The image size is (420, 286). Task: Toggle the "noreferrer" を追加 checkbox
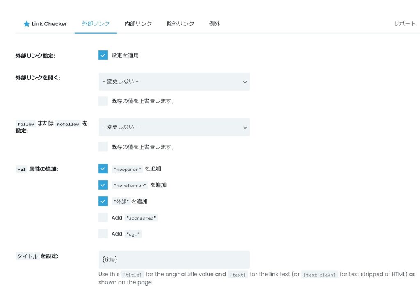(103, 185)
